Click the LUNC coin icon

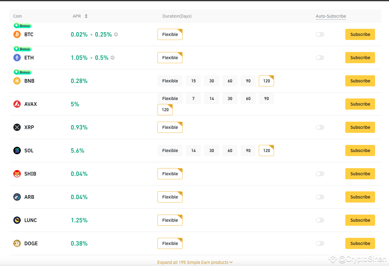17,220
